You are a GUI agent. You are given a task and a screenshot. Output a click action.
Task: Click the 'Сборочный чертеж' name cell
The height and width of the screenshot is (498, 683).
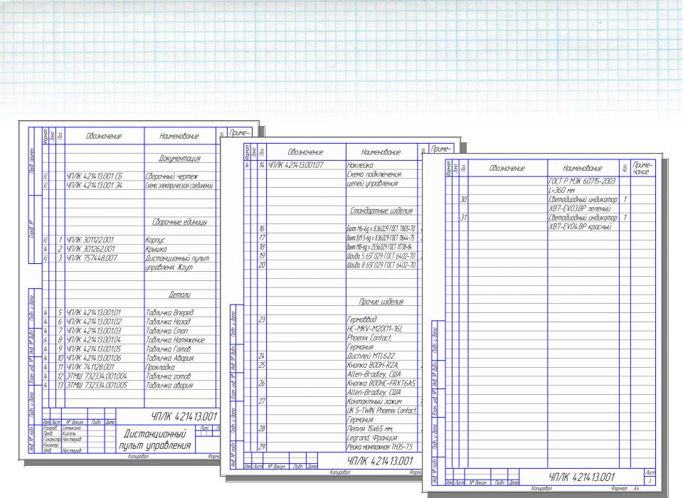(171, 176)
